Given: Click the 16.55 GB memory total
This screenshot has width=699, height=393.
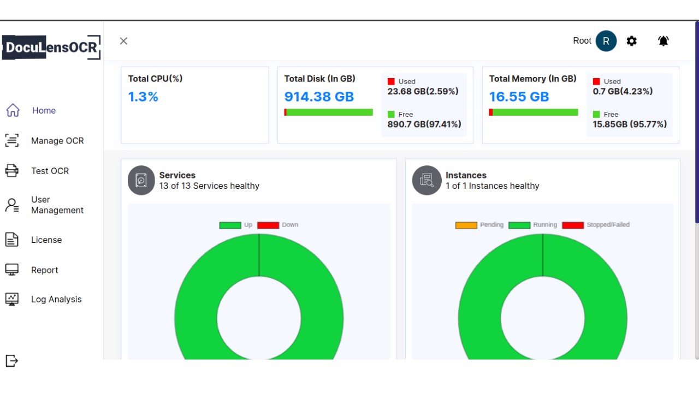Looking at the screenshot, I should tap(519, 97).
